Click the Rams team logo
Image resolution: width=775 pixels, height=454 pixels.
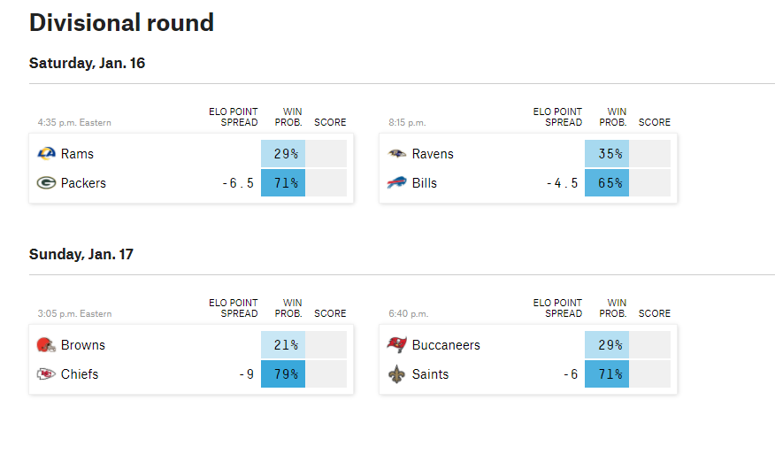[x=47, y=154]
